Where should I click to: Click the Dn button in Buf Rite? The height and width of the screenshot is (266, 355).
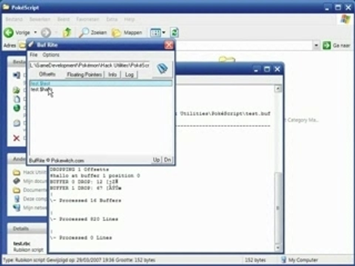pyautogui.click(x=168, y=160)
